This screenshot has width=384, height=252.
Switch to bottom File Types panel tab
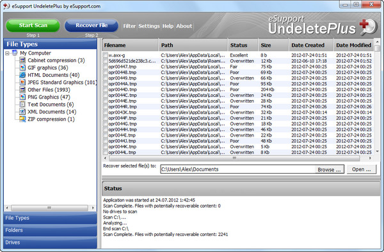coord(50,218)
